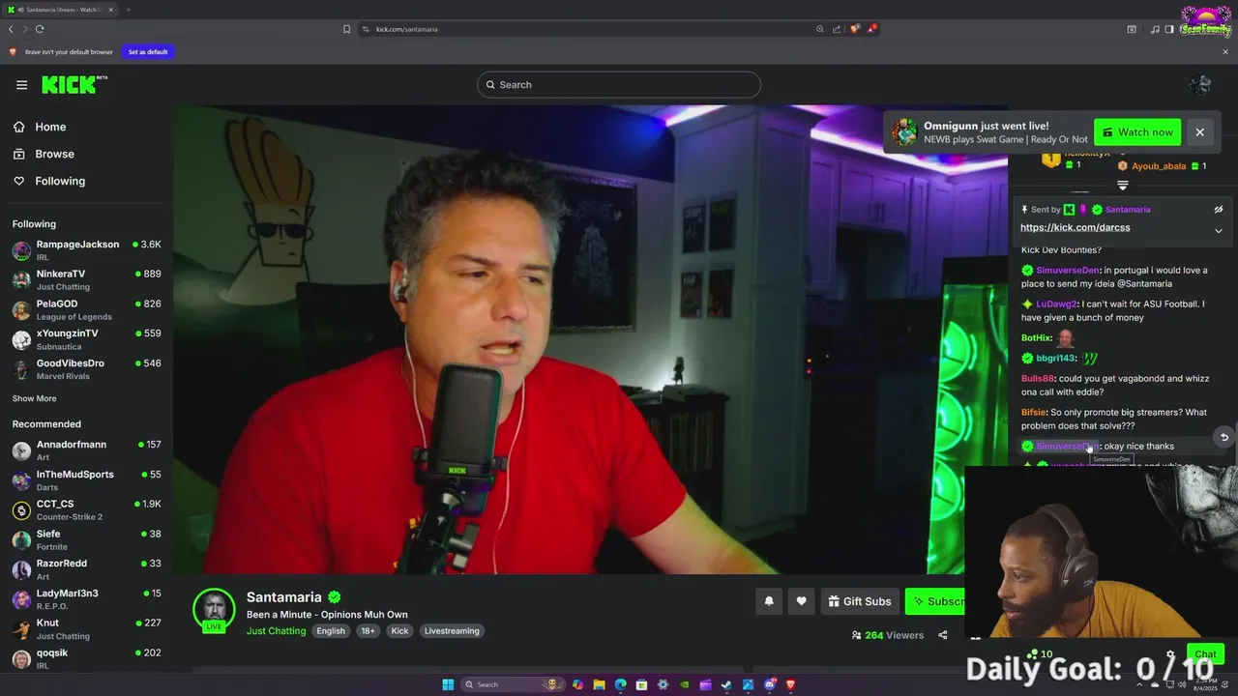Open PelaGOD channel in sidebar
Screen dimensions: 1238x696
[86, 310]
